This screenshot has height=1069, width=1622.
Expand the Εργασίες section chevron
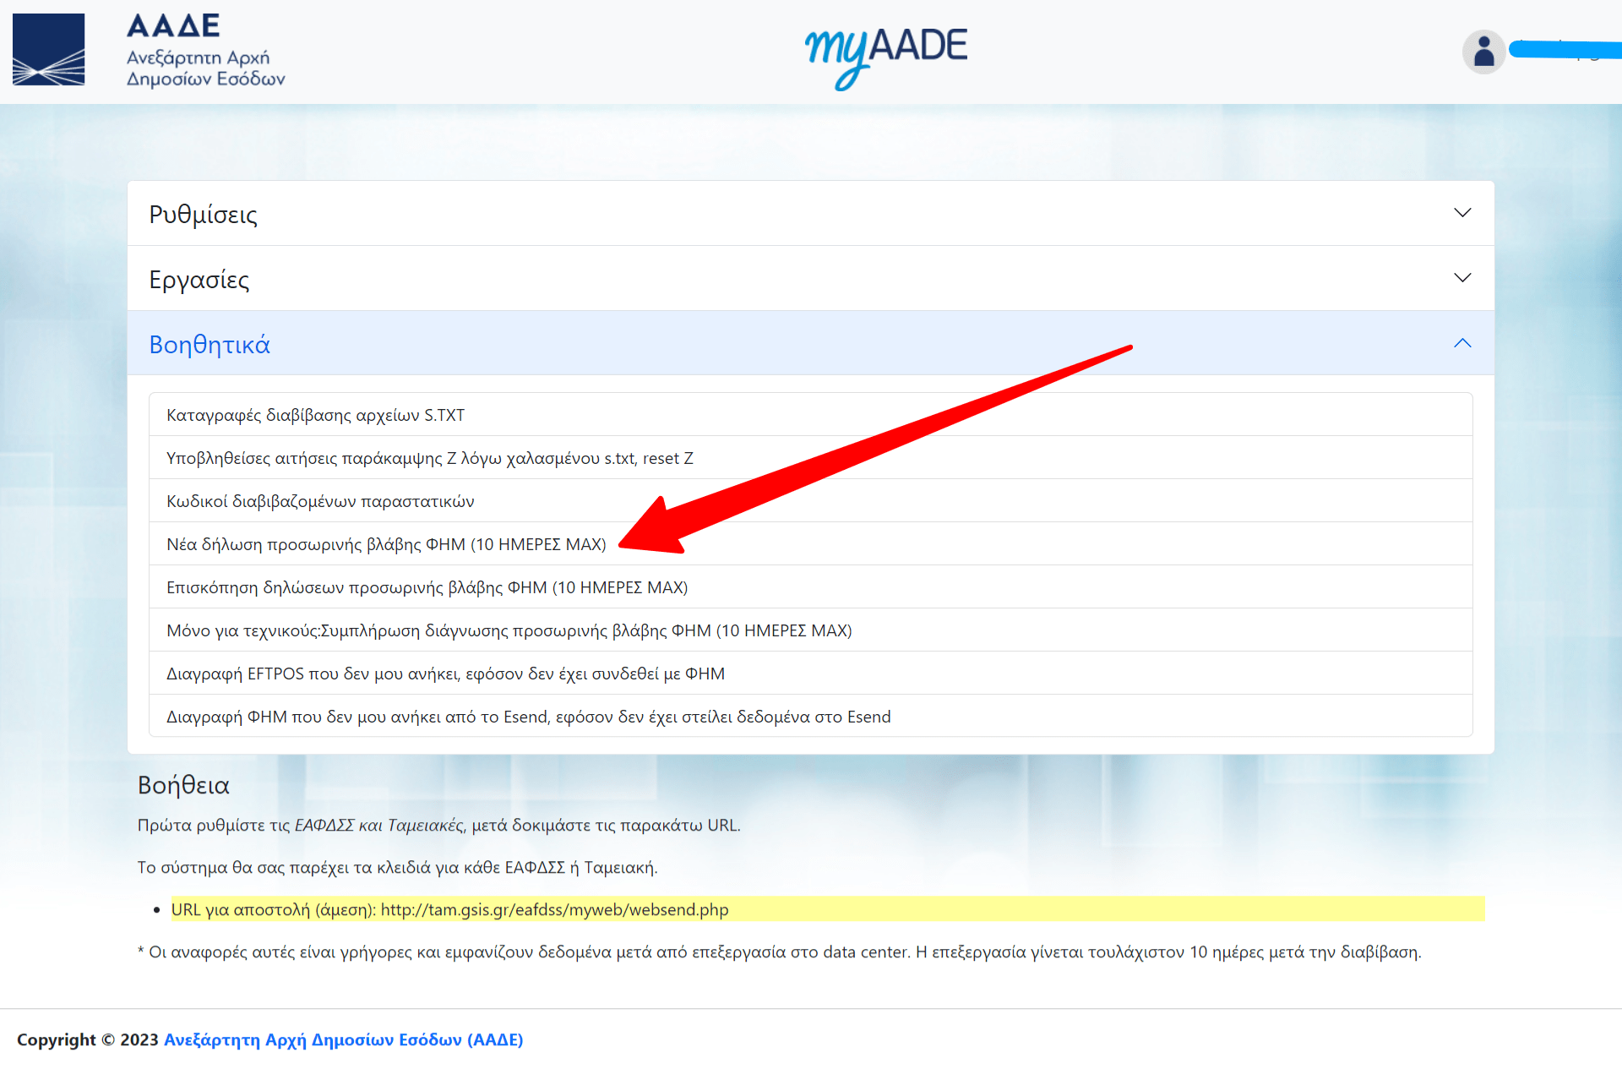1462,278
